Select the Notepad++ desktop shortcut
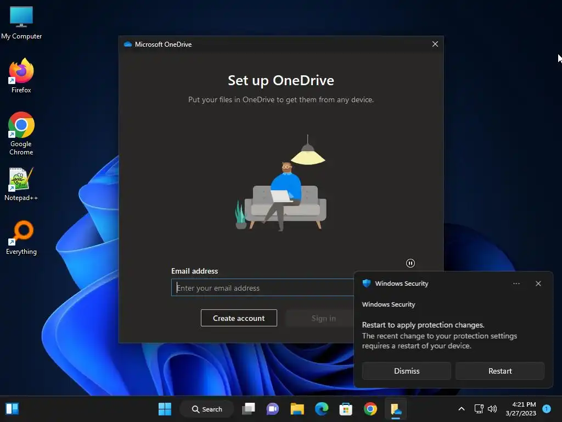Viewport: 562px width, 422px height. point(21,184)
